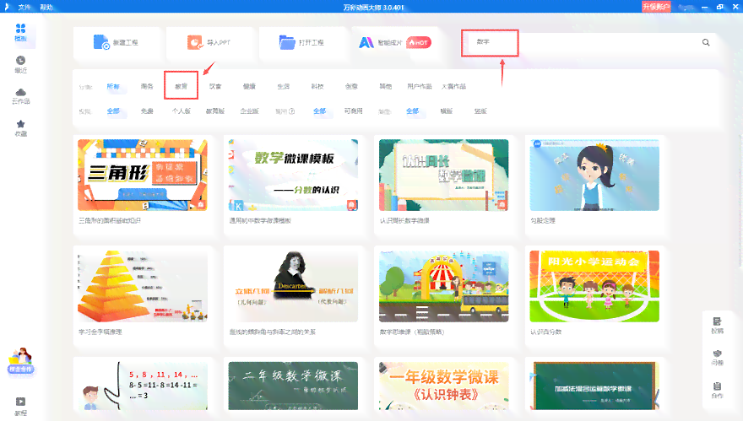Select the 可商用 commercial-use filter
The height and width of the screenshot is (421, 743).
coord(354,111)
